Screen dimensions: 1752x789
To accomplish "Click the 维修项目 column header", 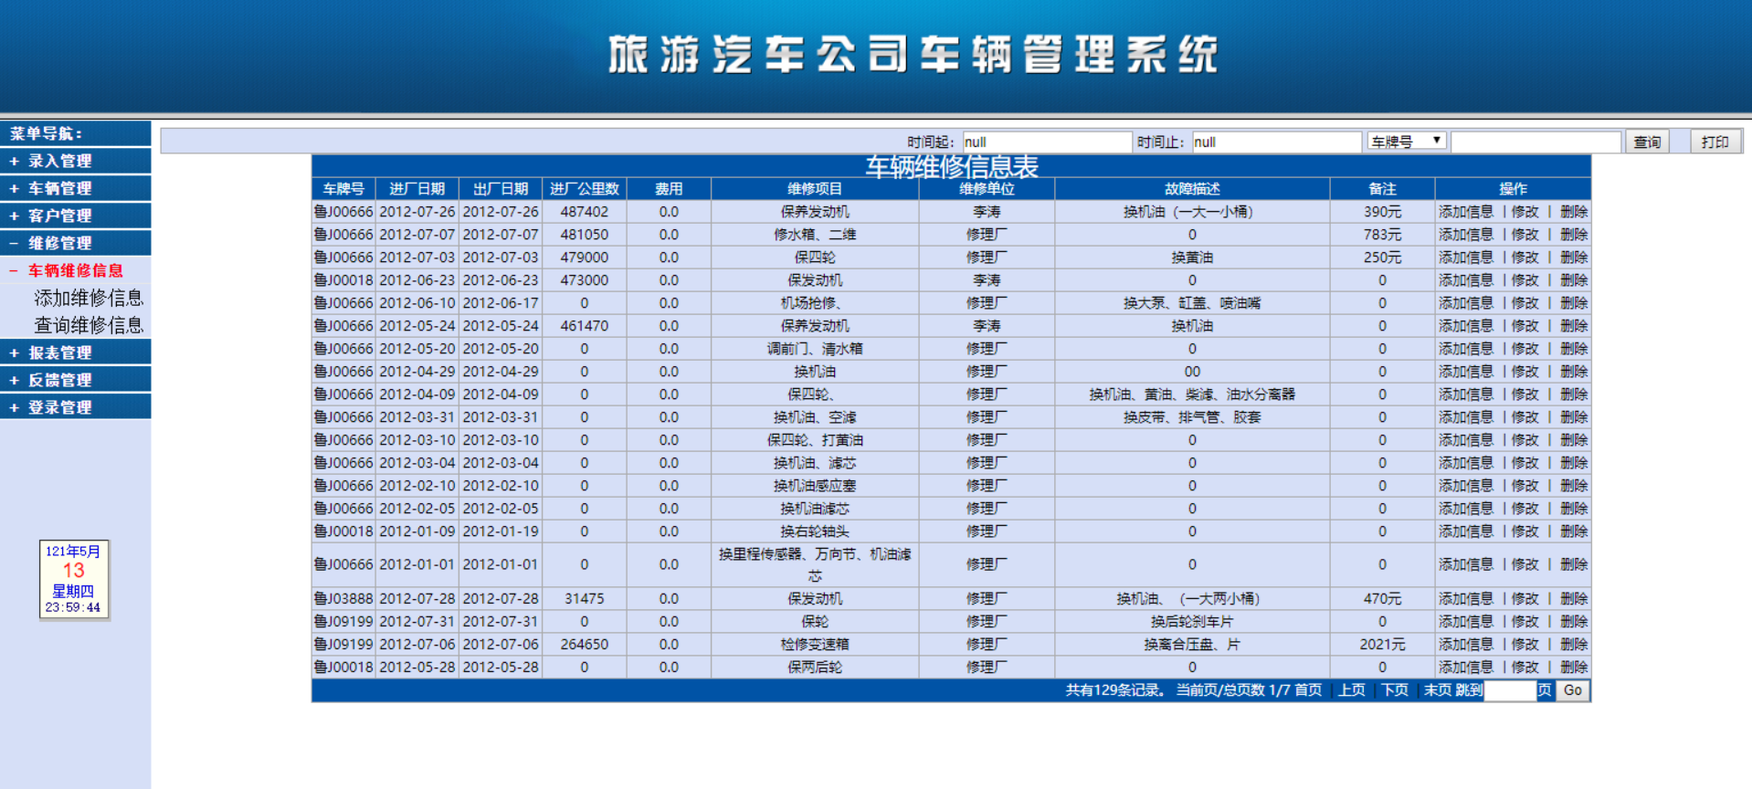I will point(815,189).
